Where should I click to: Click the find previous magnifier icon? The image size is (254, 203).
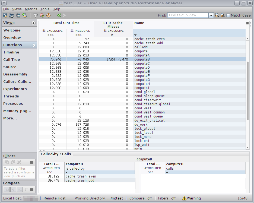coord(217,15)
